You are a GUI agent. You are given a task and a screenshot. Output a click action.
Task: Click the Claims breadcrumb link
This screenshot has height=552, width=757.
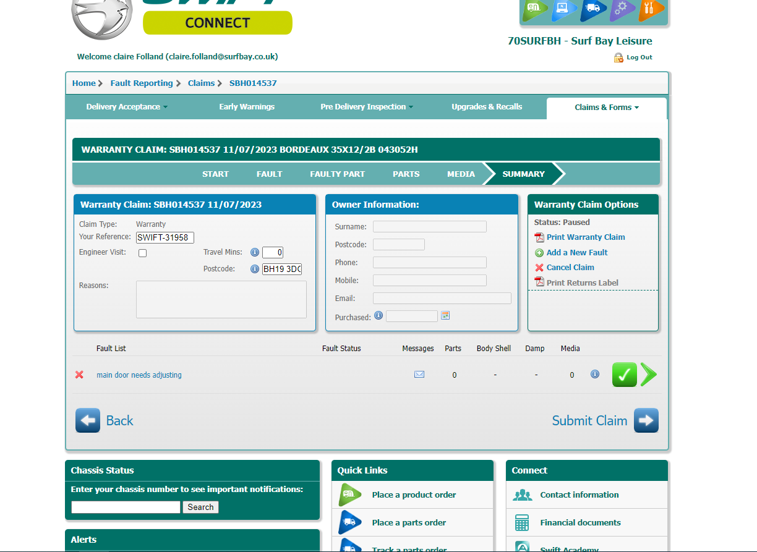point(202,83)
